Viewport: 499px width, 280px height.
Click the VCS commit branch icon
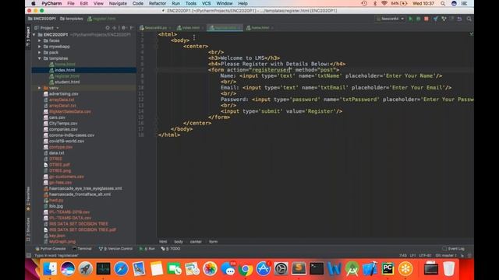(x=444, y=19)
